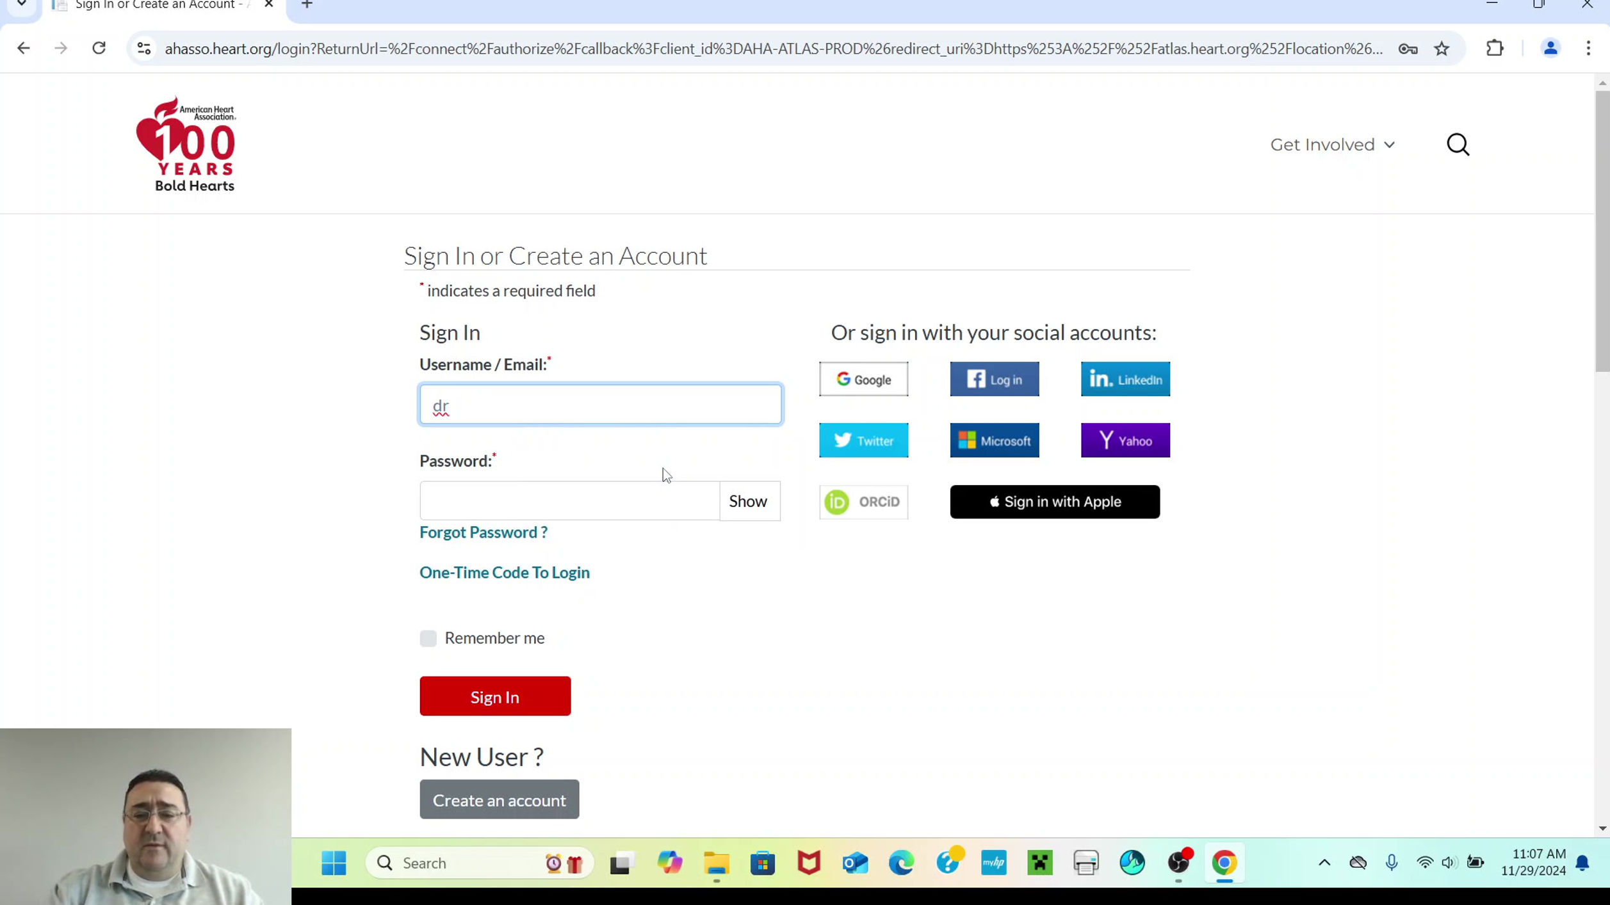Check the Remember me checkbox

coord(428,638)
